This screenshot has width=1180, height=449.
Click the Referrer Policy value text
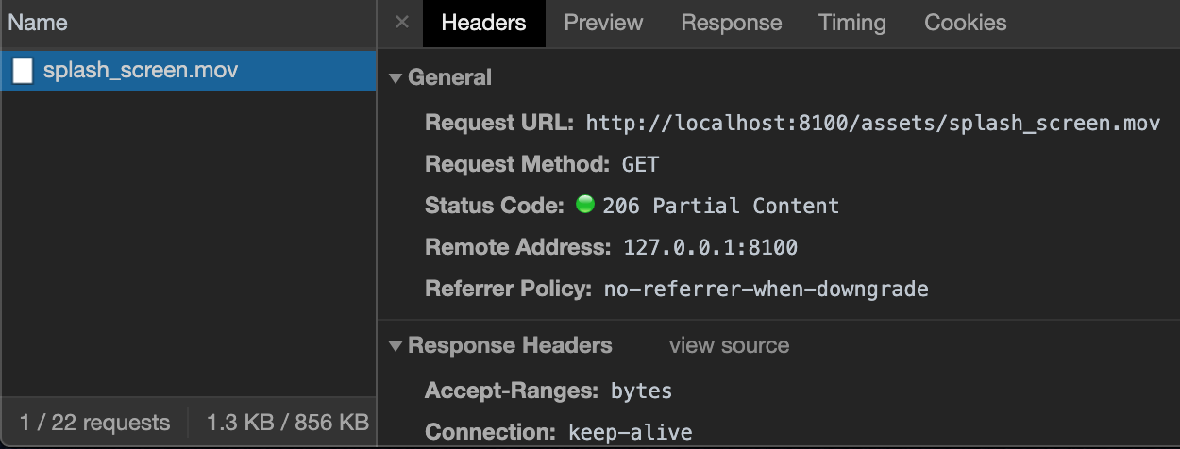tap(766, 290)
